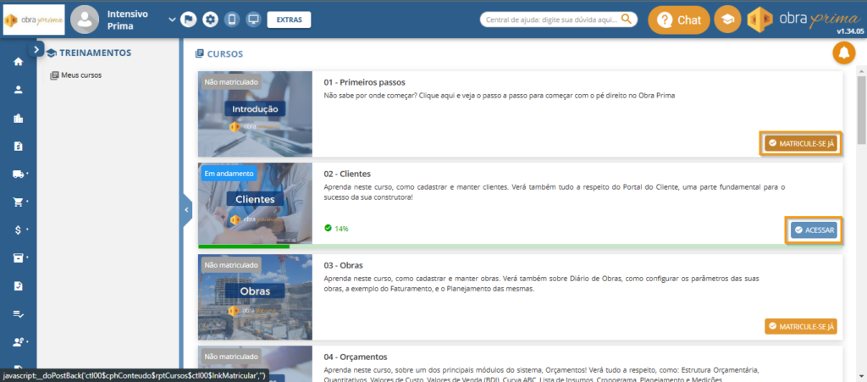Click the CURSOS section heading
Screen dimensions: 867x382
[x=225, y=54]
